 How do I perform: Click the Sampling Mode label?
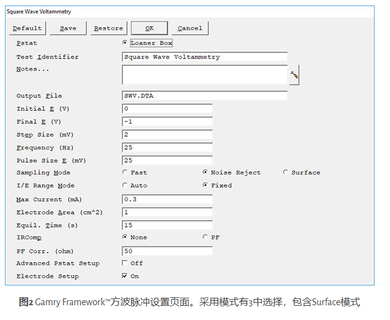tap(43, 173)
